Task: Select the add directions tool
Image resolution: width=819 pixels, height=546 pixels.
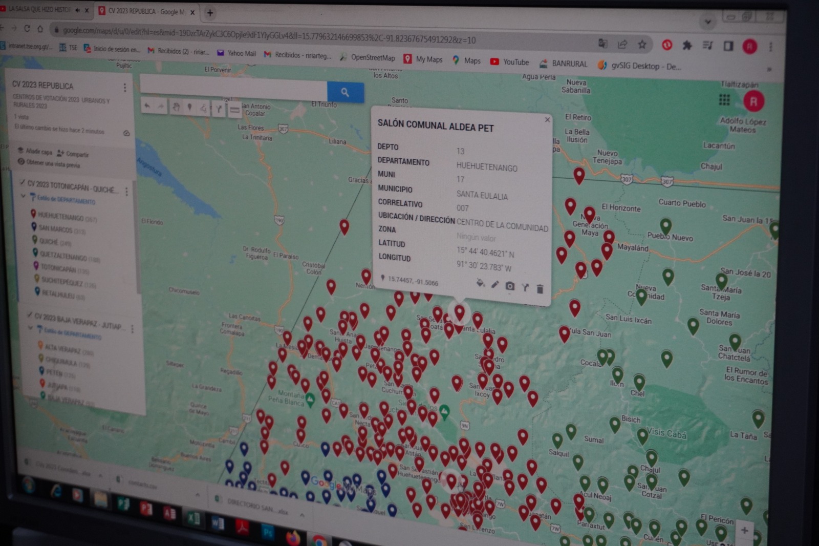Action: (219, 109)
